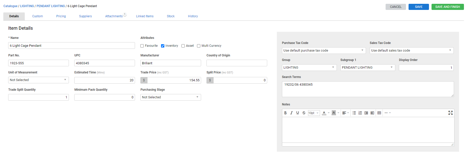Go to PENDANT LIGHTING breadcrumb link
This screenshot has width=467, height=156.
pyautogui.click(x=51, y=6)
